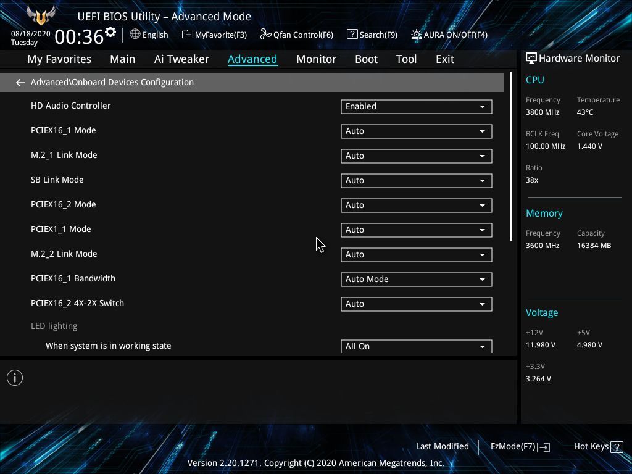Open the Boot tab
This screenshot has width=632, height=474.
[x=366, y=59]
